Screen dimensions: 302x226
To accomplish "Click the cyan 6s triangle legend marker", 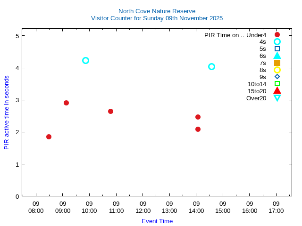I will [277, 56].
